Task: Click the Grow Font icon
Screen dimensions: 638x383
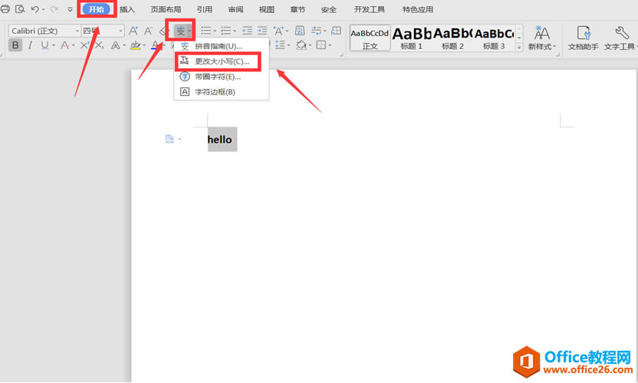Action: click(x=133, y=31)
